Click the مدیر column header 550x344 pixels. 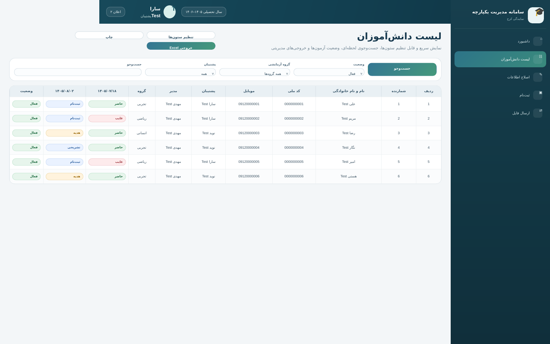[173, 91]
